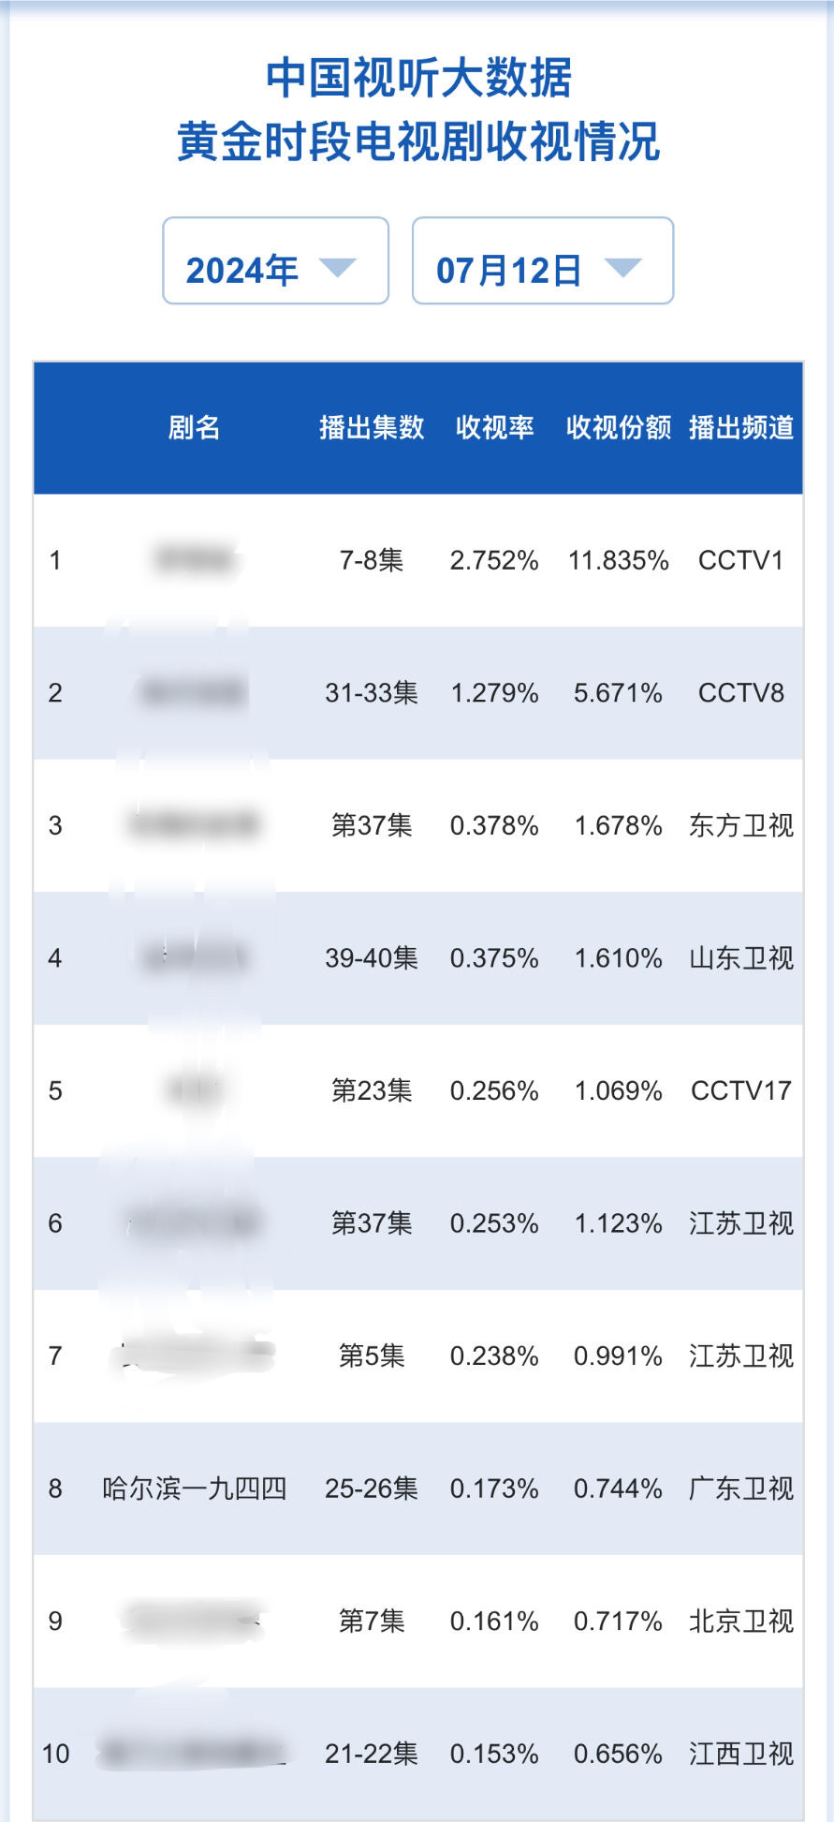Click the 2.752% rating value
This screenshot has width=834, height=1822.
(x=494, y=560)
